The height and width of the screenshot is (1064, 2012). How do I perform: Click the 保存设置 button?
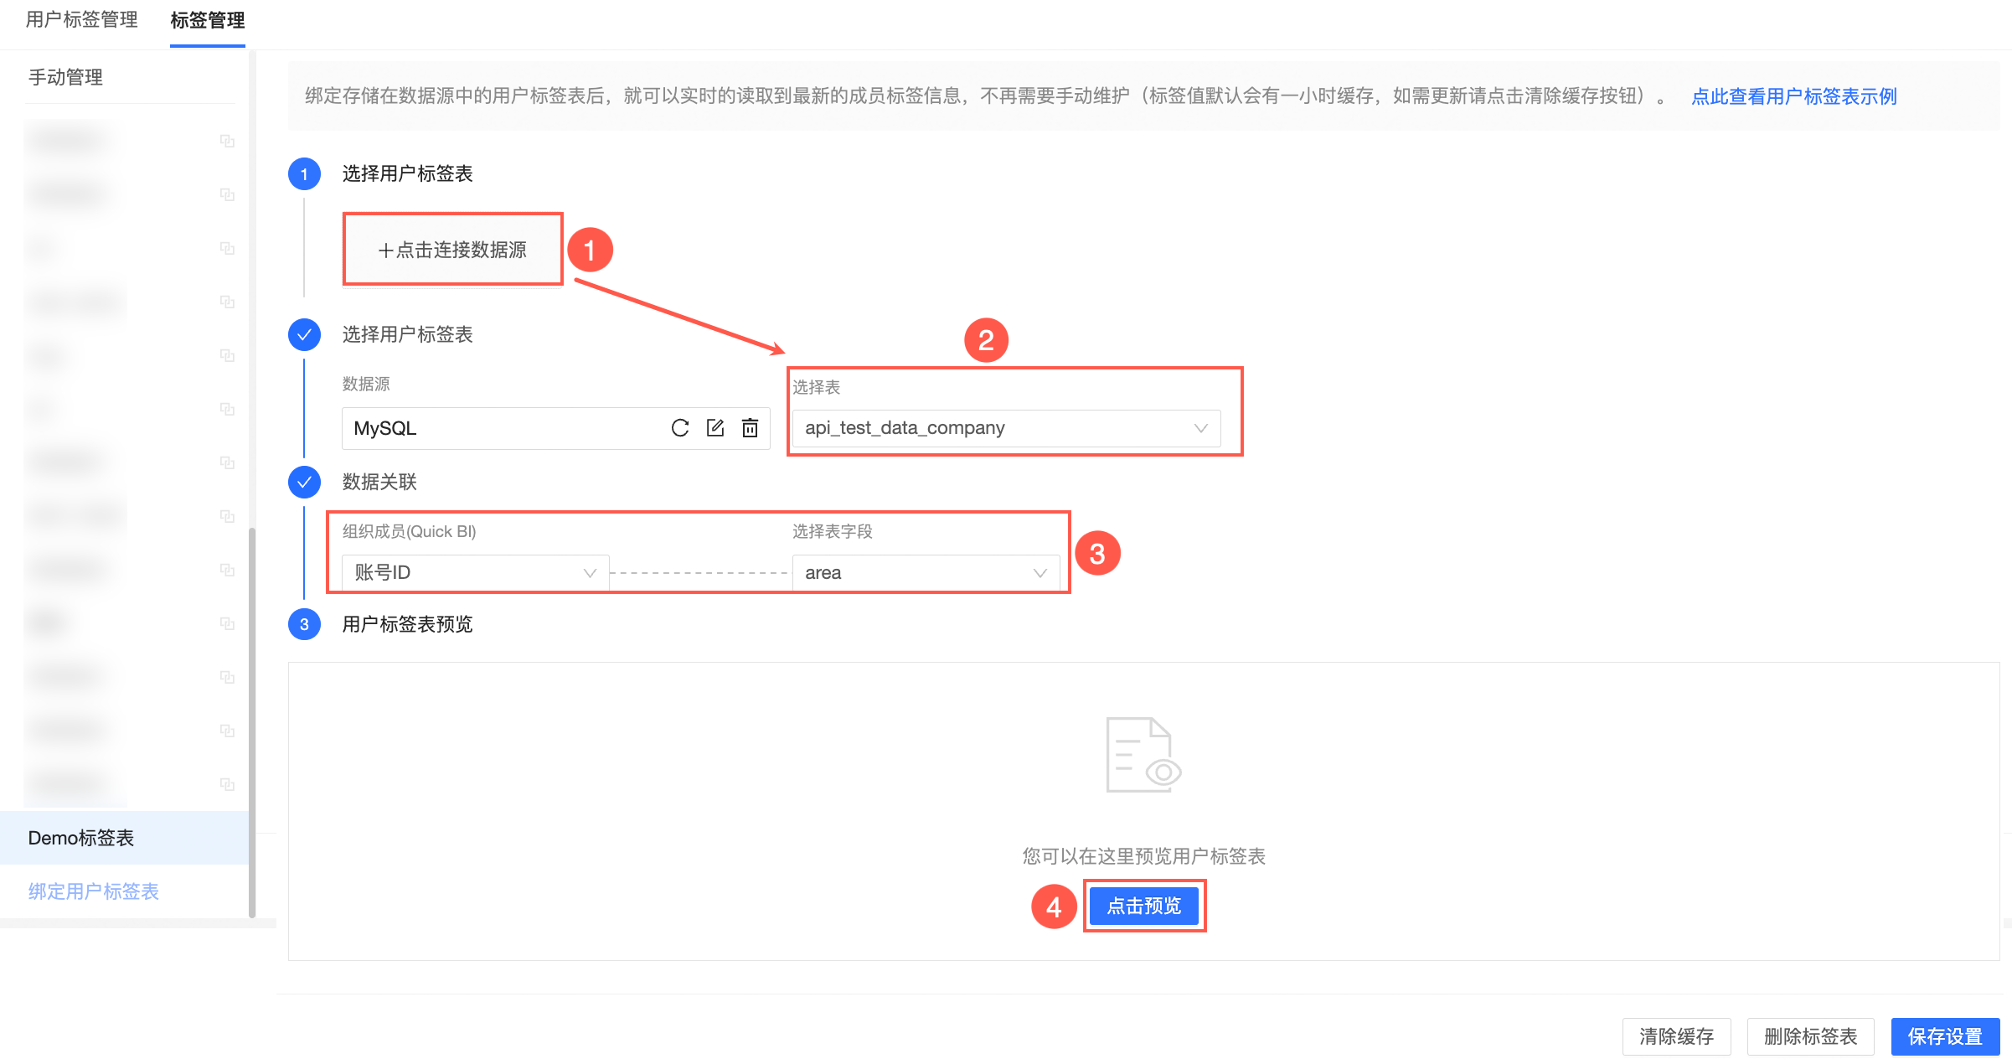tap(1945, 1036)
